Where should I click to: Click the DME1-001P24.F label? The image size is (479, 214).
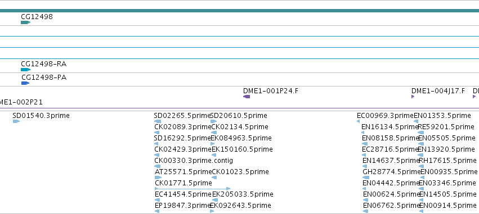[x=271, y=91]
